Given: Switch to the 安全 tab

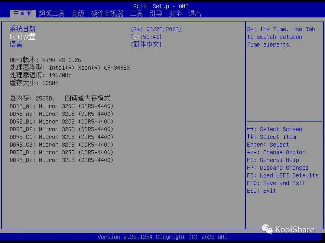Looking at the screenshot, I should 175,14.
